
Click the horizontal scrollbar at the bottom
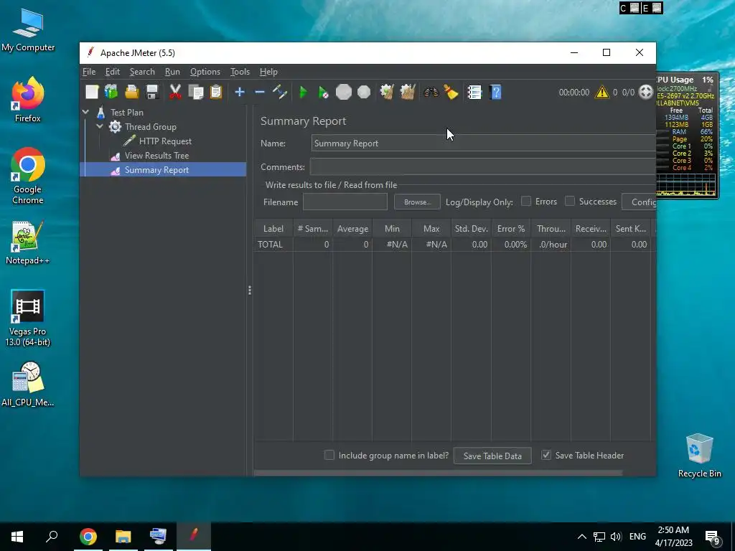click(x=438, y=473)
